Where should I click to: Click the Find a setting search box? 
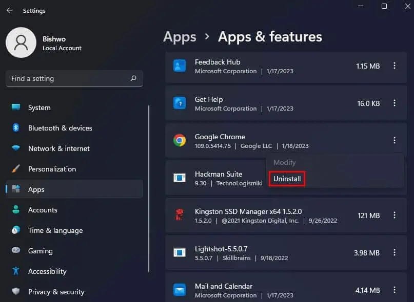coord(74,78)
